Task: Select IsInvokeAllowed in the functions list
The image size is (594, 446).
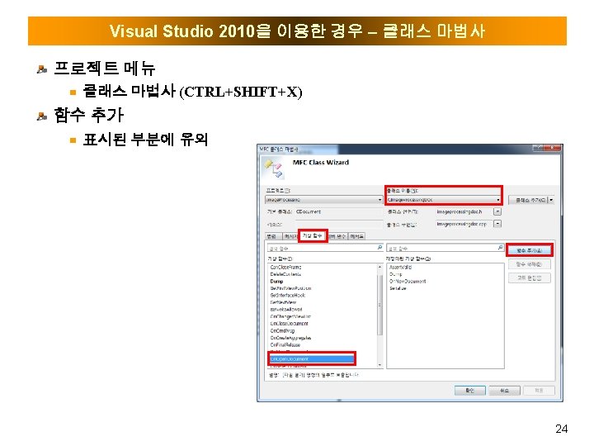Action: (286, 309)
